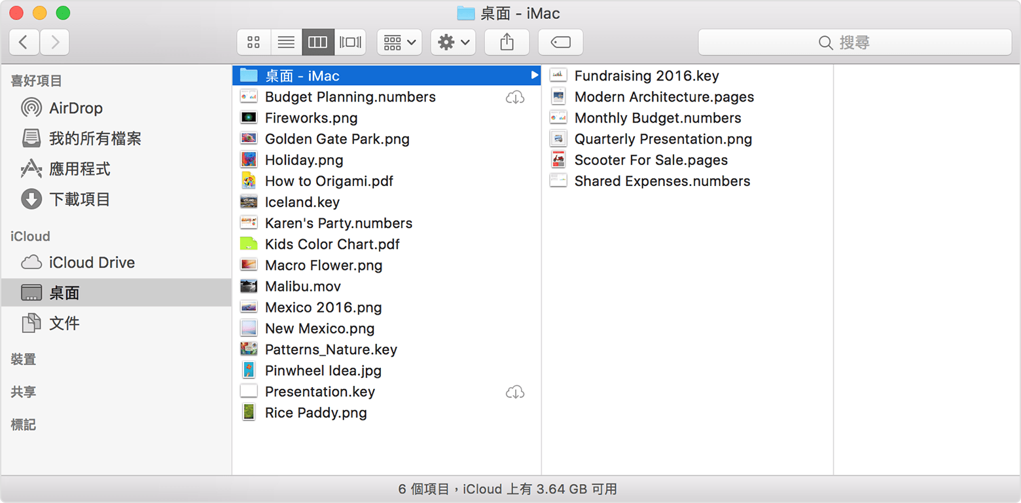Go forward with the right chevron
This screenshot has height=503, width=1021.
(55, 43)
